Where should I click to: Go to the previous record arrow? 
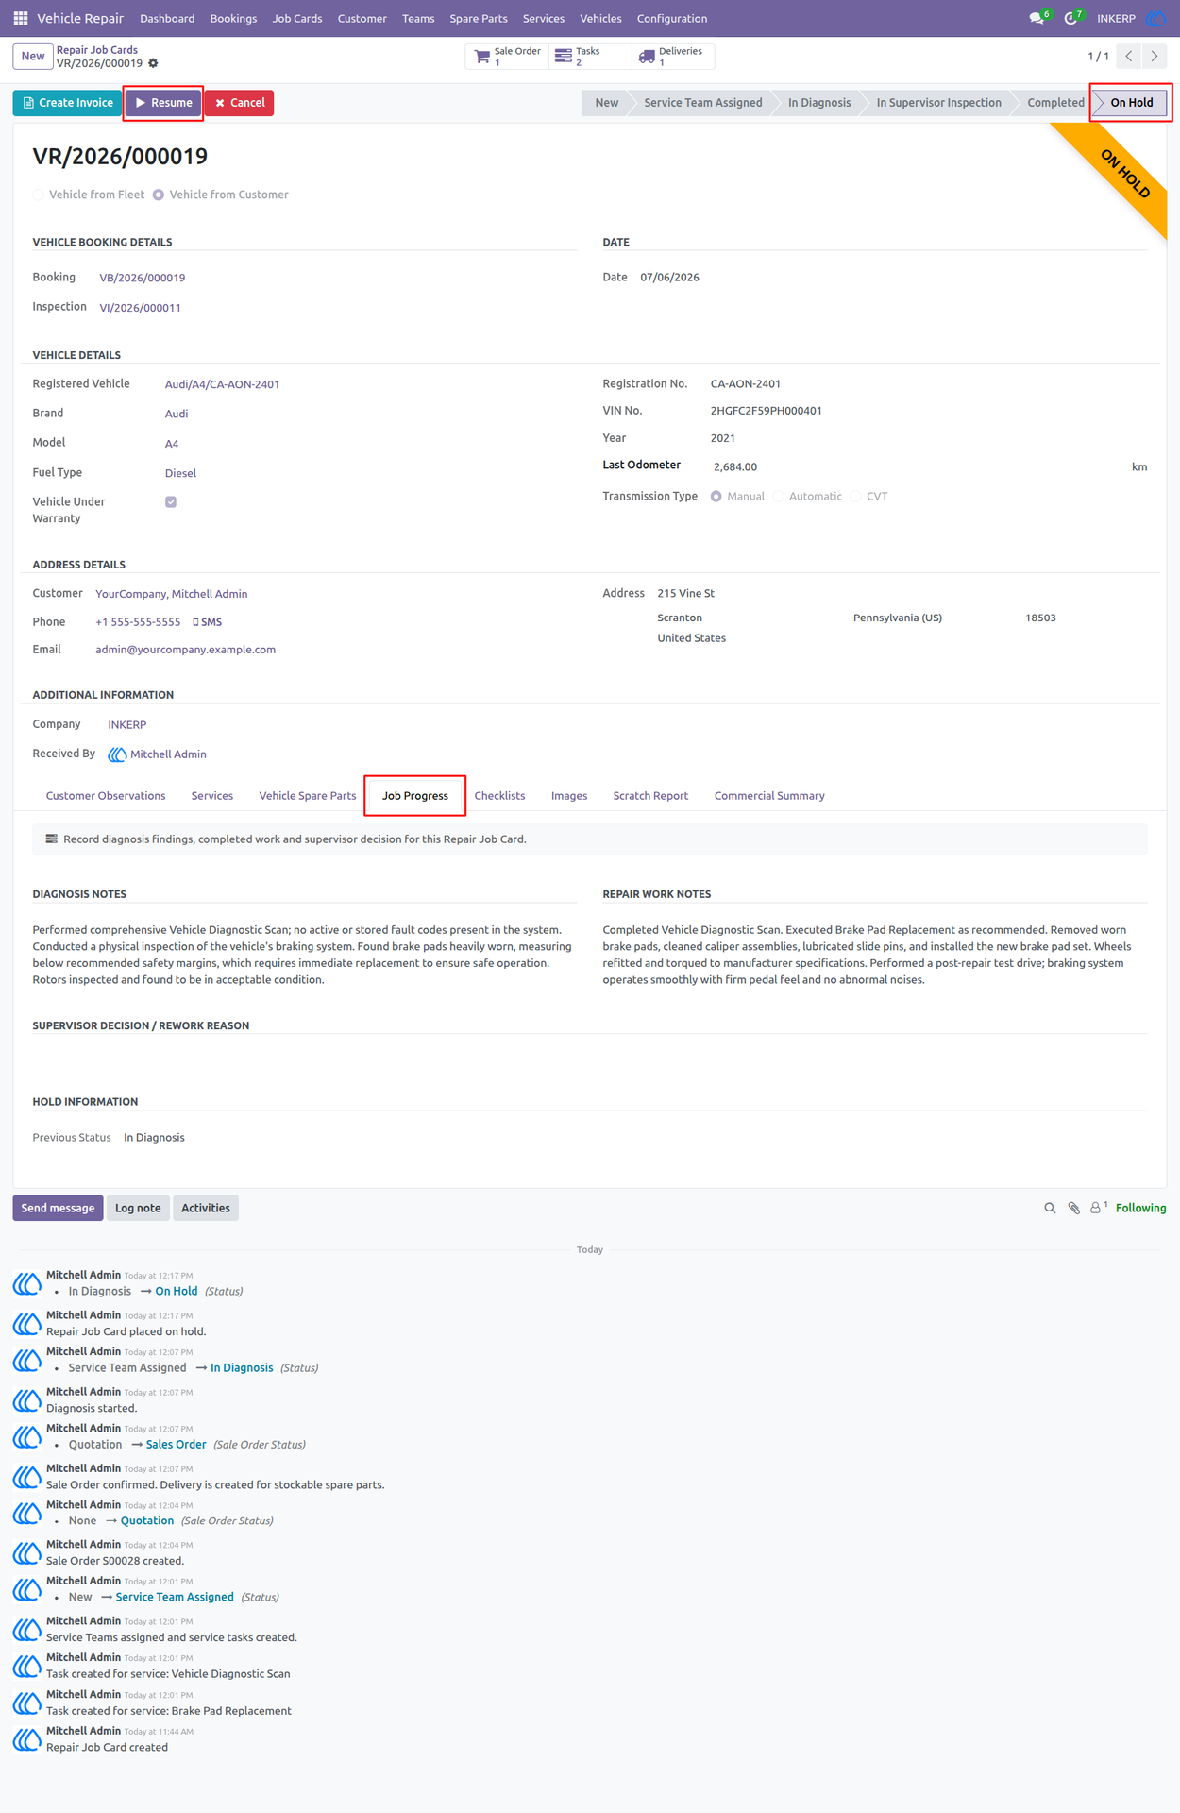click(x=1129, y=56)
